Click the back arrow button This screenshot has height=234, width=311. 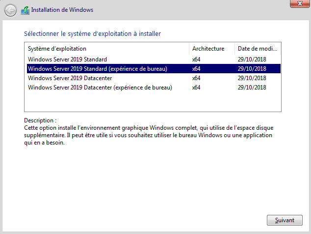click(10, 10)
